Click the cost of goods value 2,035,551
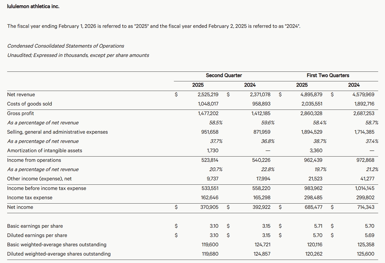The image size is (385, 263). point(312,104)
